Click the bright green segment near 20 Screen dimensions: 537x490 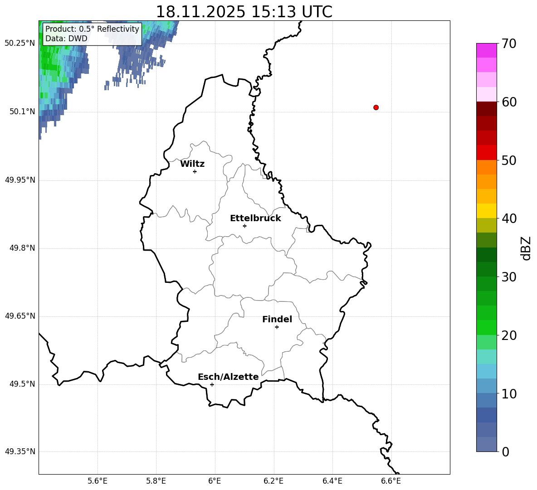click(486, 327)
